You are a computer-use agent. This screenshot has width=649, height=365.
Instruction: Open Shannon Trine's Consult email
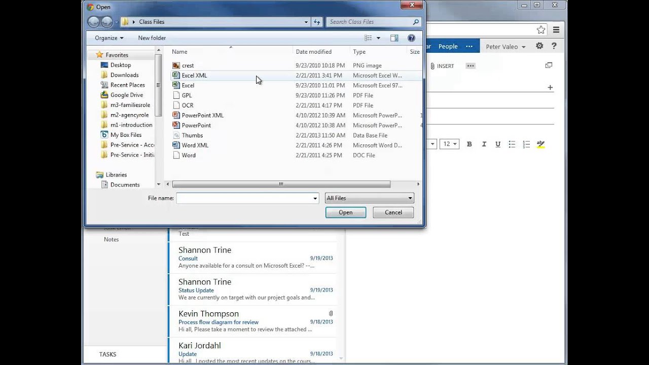(x=252, y=258)
